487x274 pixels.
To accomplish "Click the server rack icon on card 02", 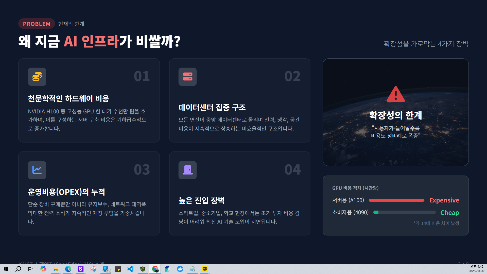I will tap(187, 77).
